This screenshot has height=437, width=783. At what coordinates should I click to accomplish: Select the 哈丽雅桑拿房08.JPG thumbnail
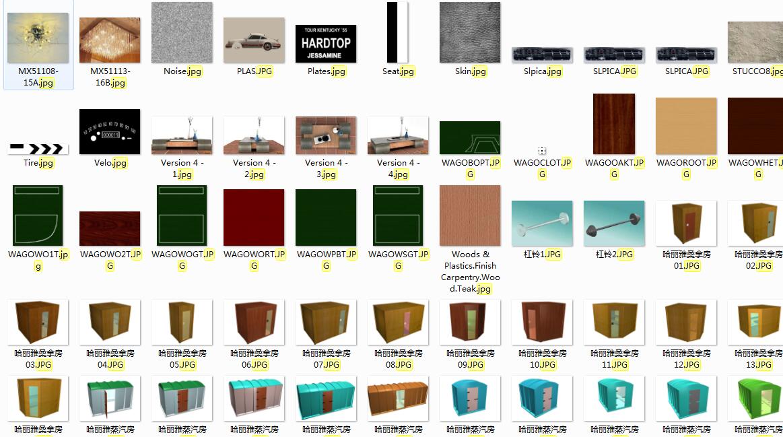[397, 322]
